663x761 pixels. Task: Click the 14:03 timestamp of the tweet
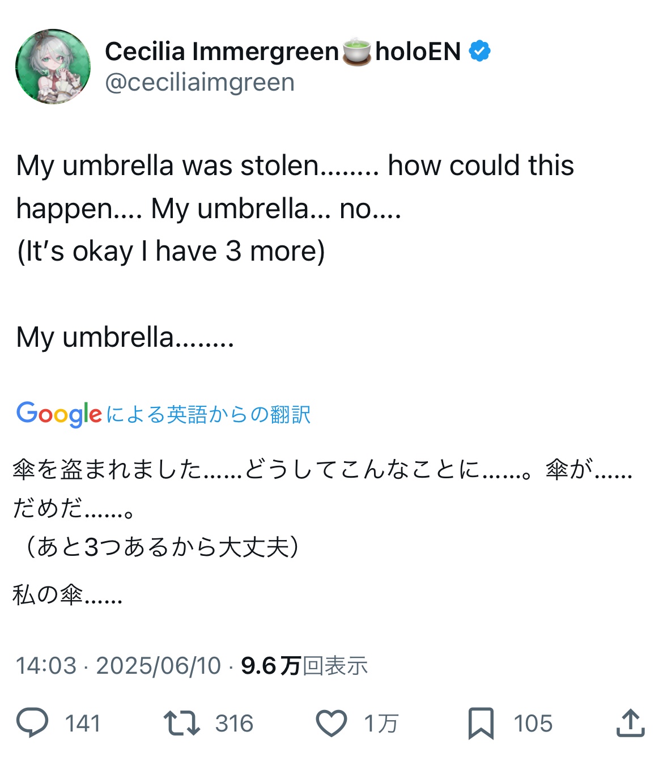[45, 666]
